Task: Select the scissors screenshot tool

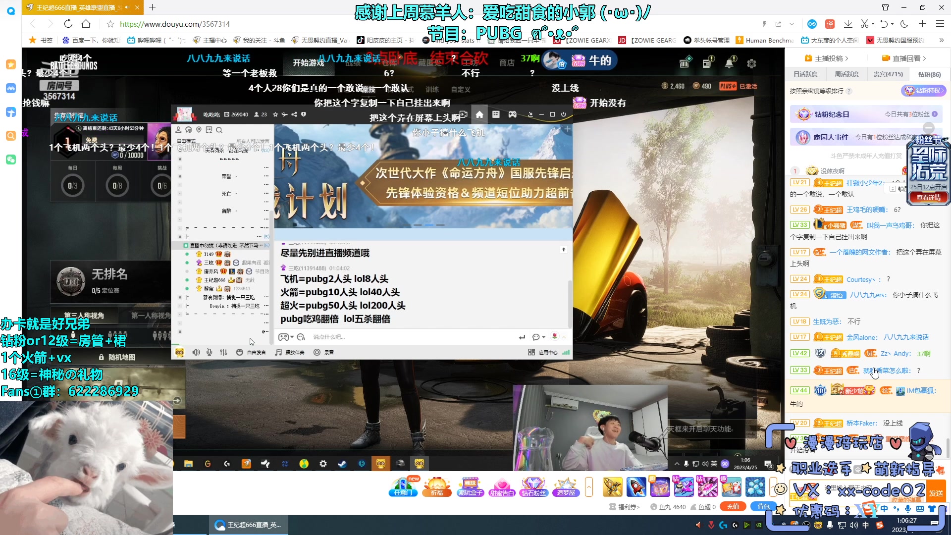Action: pos(864,24)
